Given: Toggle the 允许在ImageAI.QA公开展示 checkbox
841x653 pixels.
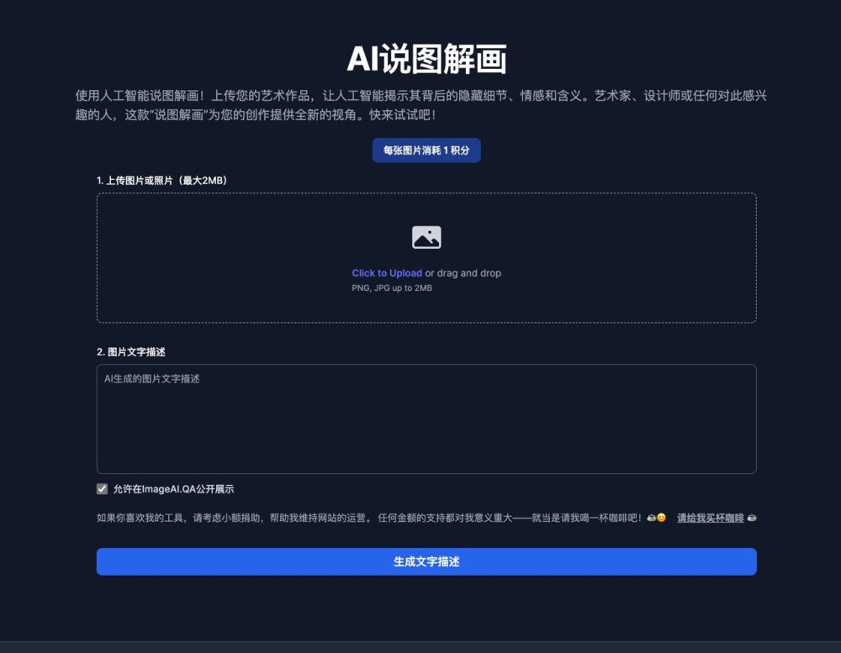Looking at the screenshot, I should 102,489.
